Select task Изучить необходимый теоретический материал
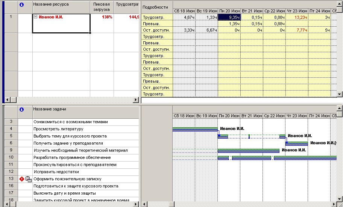343x207 pixels. click(x=86, y=151)
